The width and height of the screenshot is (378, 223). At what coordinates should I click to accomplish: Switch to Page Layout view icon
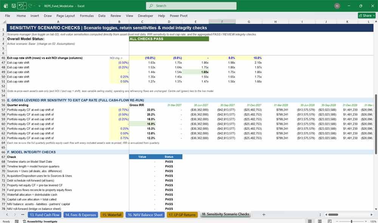coord(320,221)
